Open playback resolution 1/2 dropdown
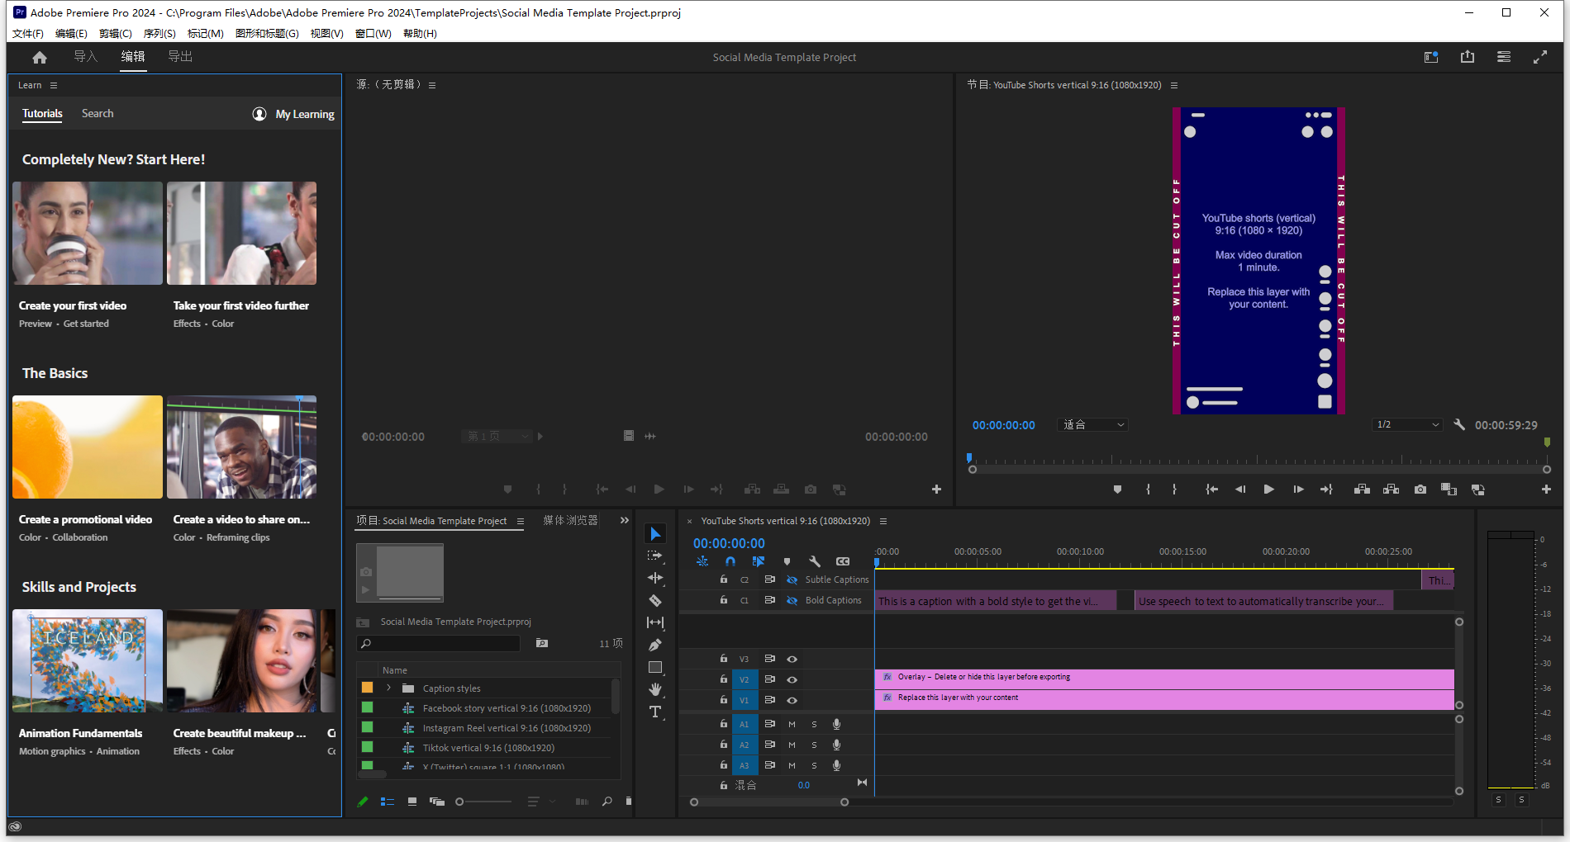Image resolution: width=1570 pixels, height=842 pixels. pyautogui.click(x=1408, y=424)
